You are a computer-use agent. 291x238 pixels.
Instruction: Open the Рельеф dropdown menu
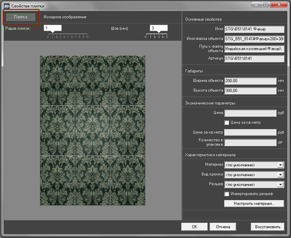280,184
